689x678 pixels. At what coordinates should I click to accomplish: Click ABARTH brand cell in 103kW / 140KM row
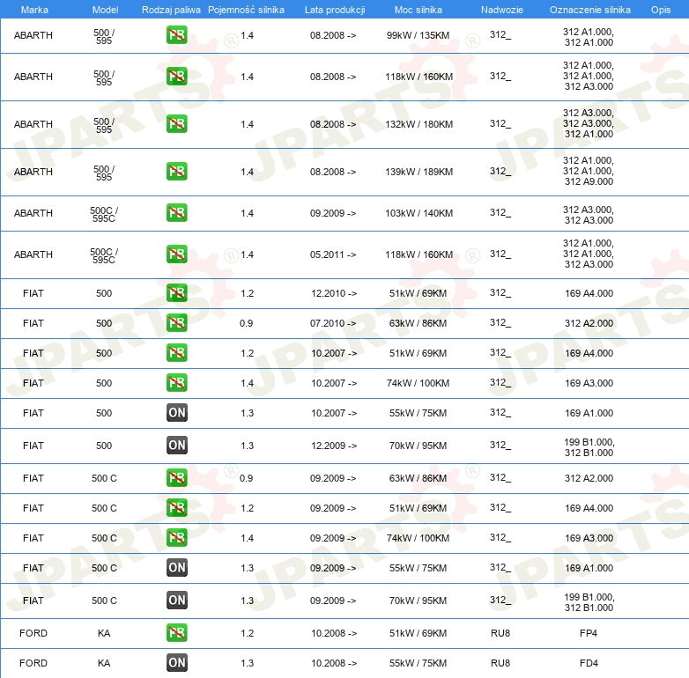[x=33, y=213]
